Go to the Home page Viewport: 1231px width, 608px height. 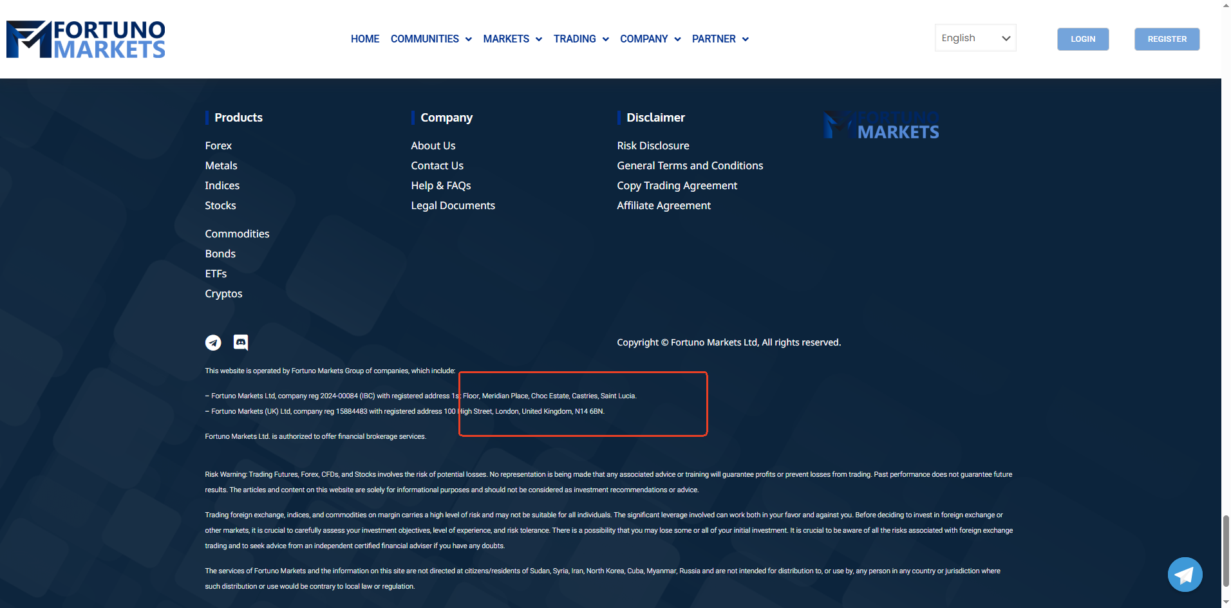[x=365, y=39]
